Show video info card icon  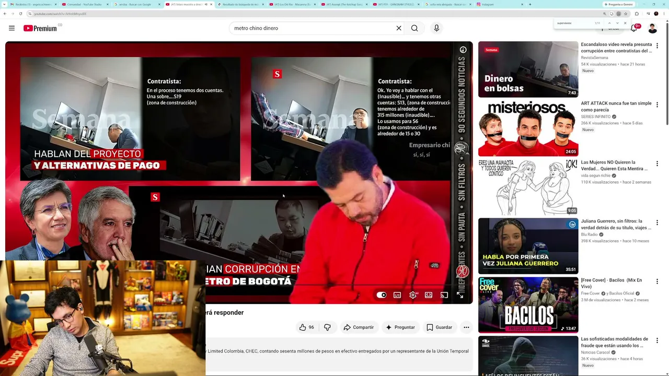(x=463, y=50)
